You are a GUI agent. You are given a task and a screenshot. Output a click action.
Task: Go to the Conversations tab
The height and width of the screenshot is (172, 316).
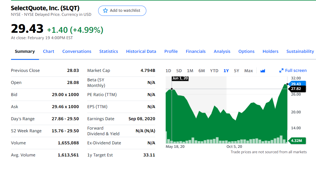pyautogui.click(x=77, y=52)
